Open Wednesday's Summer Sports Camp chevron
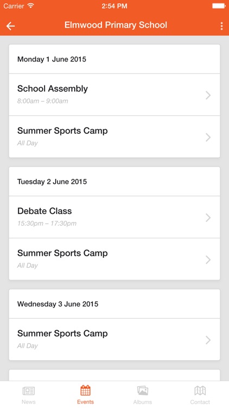Screen dimensions: 229x408 pyautogui.click(x=208, y=340)
